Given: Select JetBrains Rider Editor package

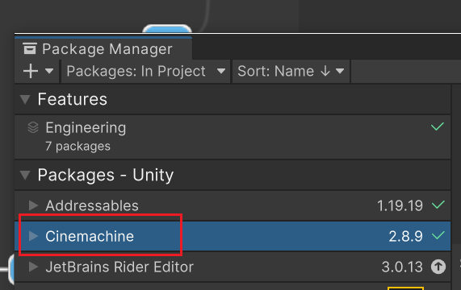Looking at the screenshot, I should tap(233, 267).
